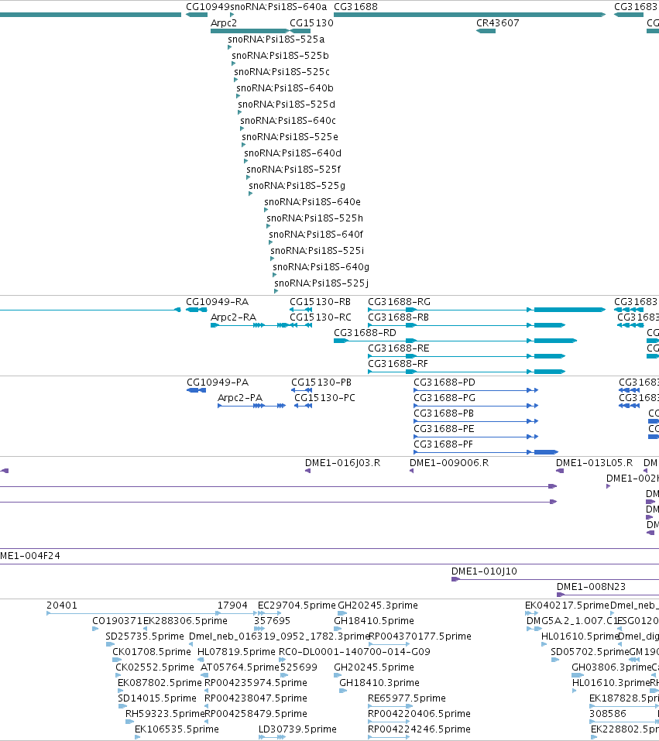Select the GH03806.3prime EST label
The image size is (659, 741).
pyautogui.click(x=612, y=667)
